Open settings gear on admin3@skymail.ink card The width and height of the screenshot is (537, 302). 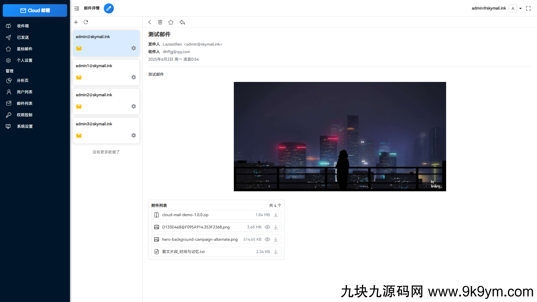(x=133, y=135)
